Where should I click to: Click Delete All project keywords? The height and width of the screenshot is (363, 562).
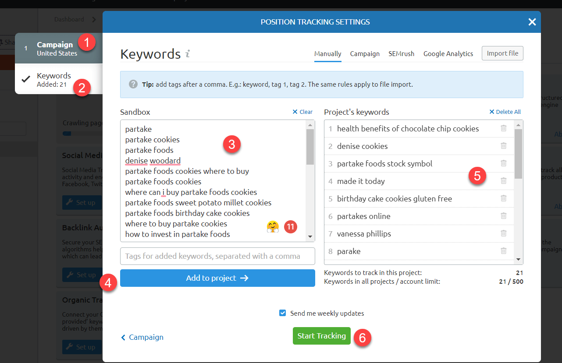(505, 112)
